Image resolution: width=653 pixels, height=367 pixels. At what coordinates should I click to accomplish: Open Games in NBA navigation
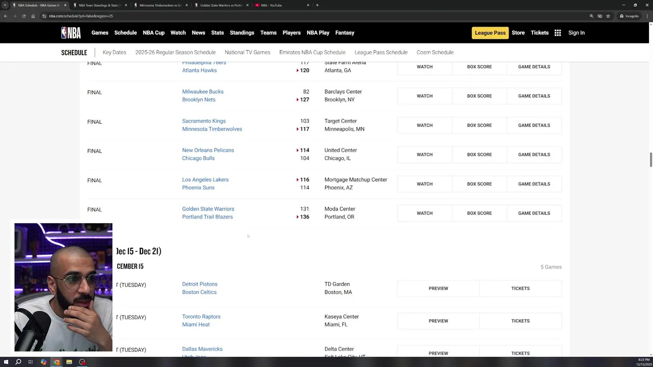click(100, 33)
